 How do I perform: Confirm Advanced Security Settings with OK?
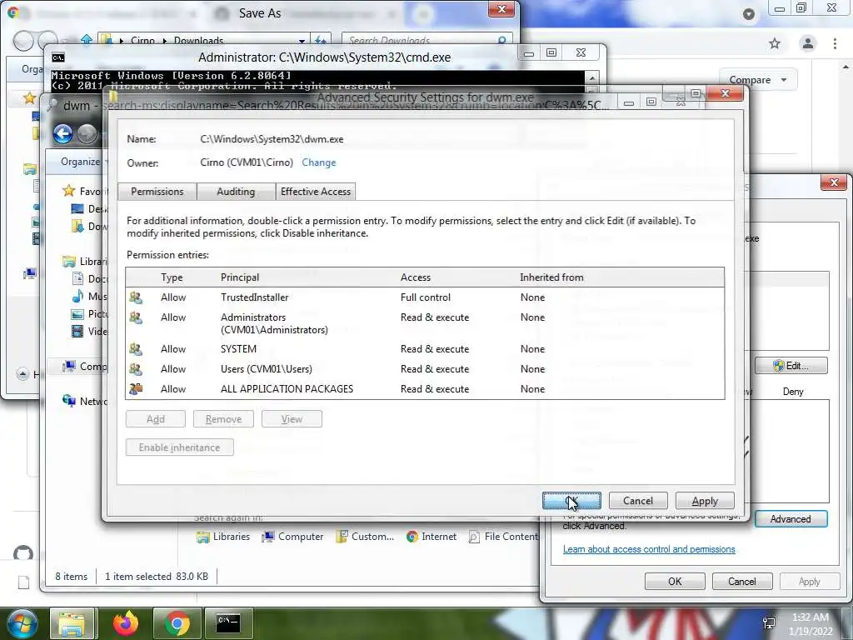[x=571, y=501]
